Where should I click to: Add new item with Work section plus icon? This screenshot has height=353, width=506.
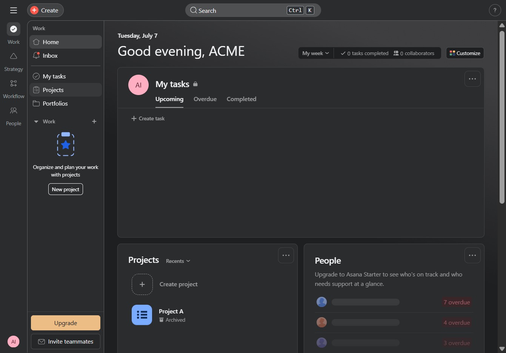pyautogui.click(x=94, y=121)
